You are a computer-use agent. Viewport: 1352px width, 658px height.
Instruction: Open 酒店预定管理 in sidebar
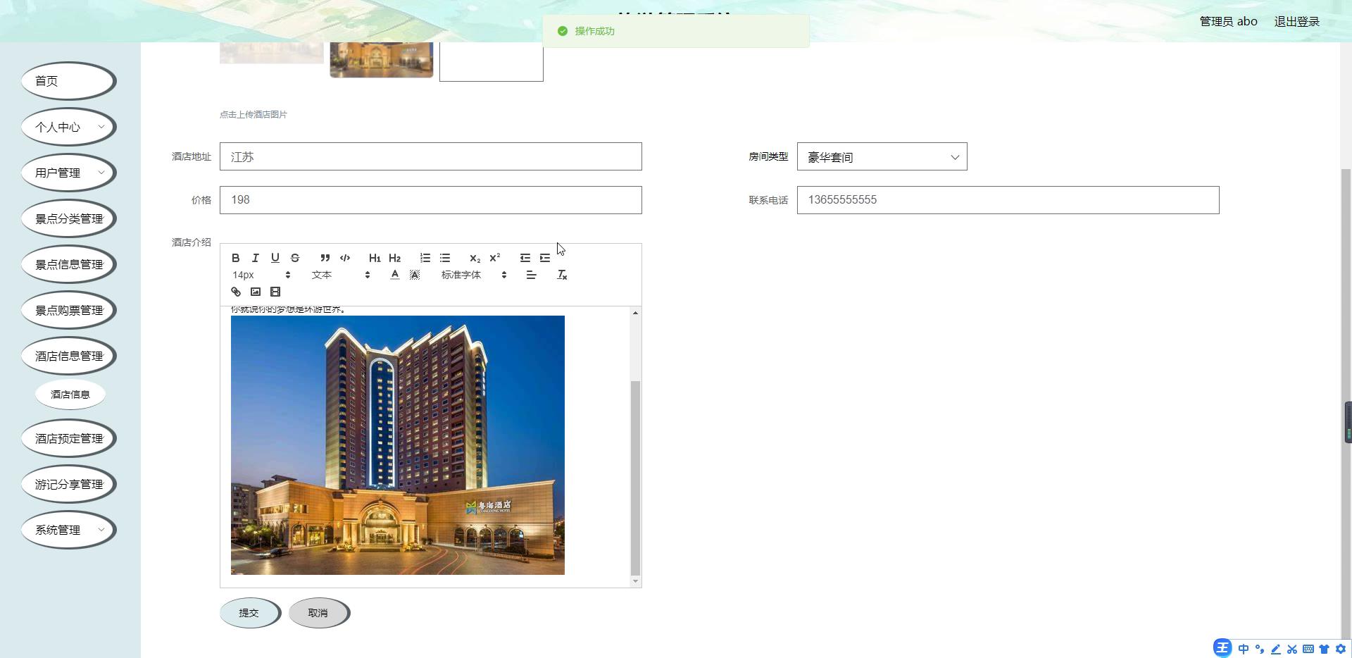tap(68, 438)
